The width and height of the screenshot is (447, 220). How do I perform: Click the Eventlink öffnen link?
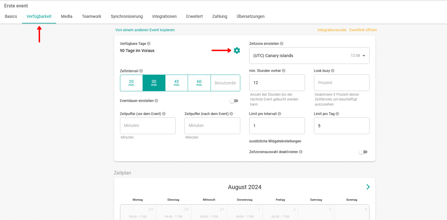[363, 30]
